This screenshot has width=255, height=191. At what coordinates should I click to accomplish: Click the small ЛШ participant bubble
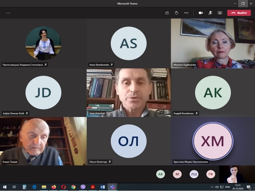click(194, 174)
